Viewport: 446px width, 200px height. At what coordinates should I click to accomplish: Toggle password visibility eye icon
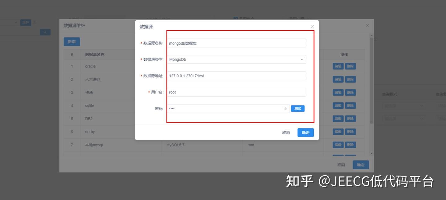coord(285,109)
